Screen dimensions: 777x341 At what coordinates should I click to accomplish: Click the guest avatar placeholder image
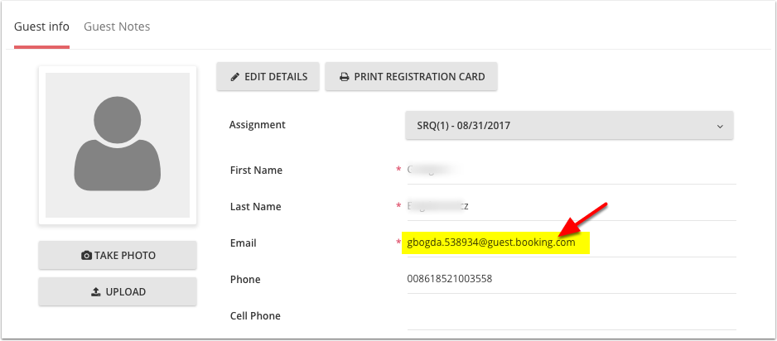click(x=117, y=145)
